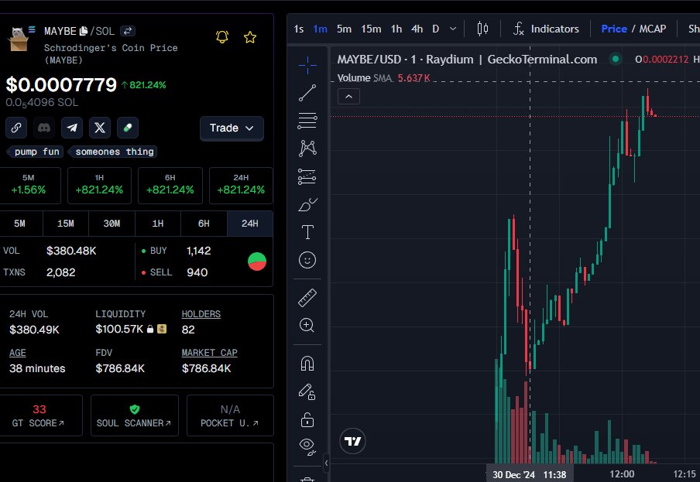Toggle stay in drawing mode
Screen dimensions: 700x482
point(307,392)
